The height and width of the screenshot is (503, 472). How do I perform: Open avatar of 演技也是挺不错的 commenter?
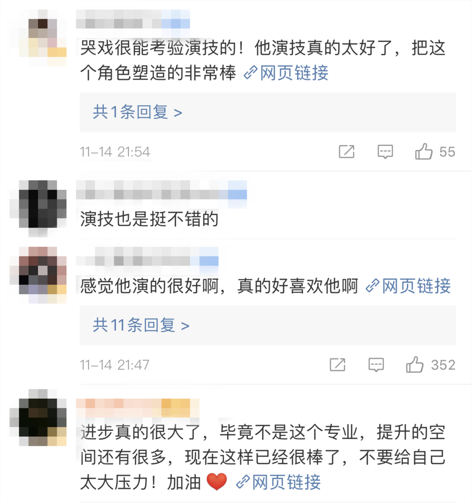[x=38, y=209]
